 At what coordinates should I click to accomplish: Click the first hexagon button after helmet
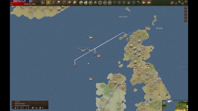(81, 3)
